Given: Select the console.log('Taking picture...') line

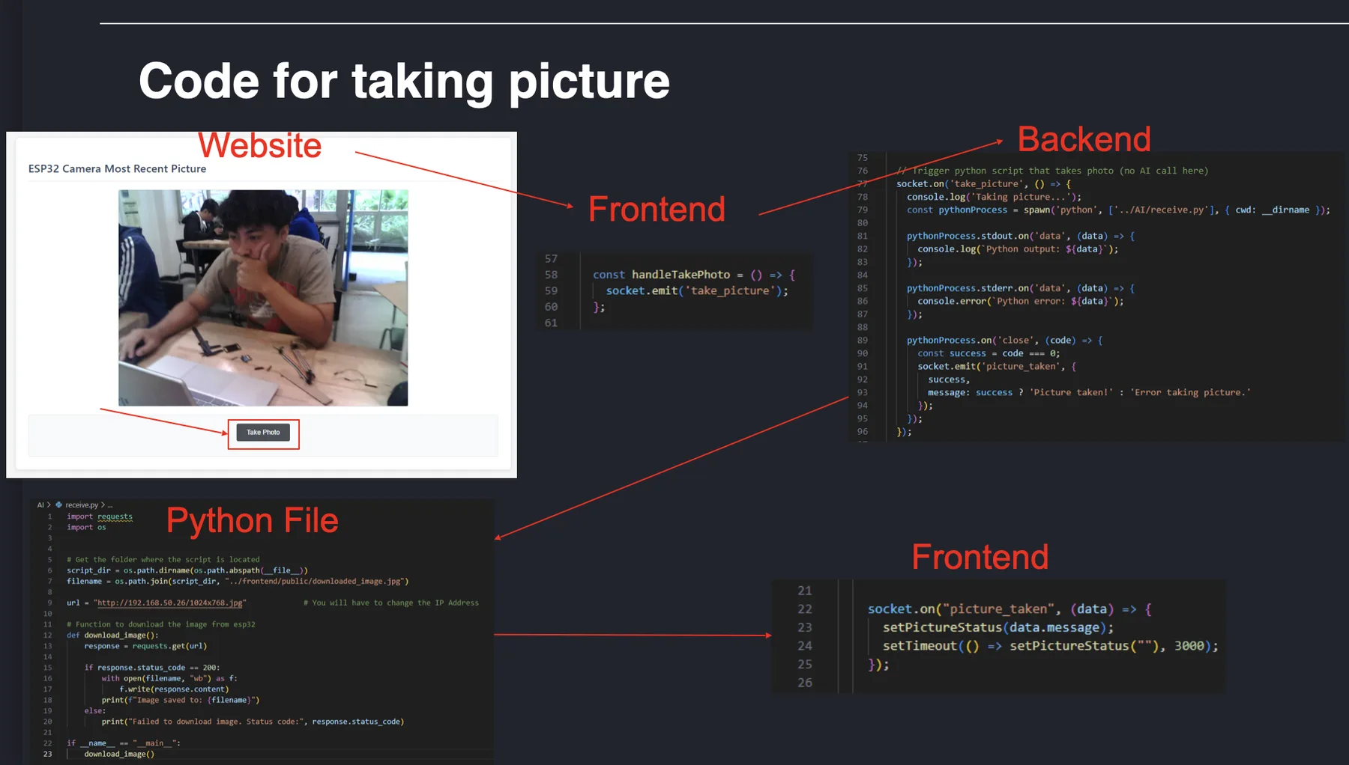Looking at the screenshot, I should [995, 197].
